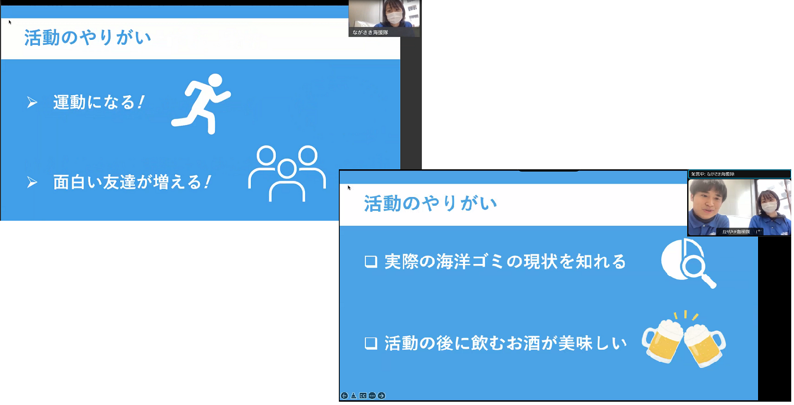
Task: Click the arrow bullet before 運動になる
Action: [32, 102]
